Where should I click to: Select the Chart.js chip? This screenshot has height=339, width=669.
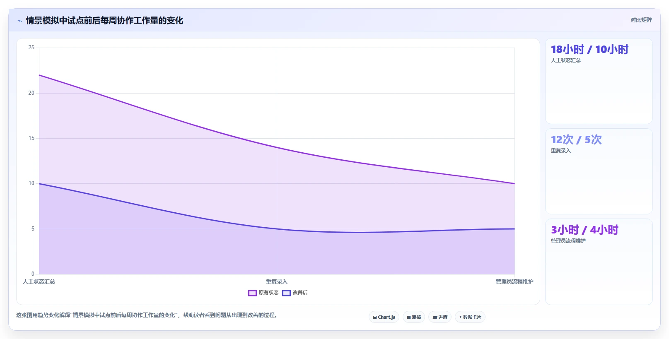384,317
